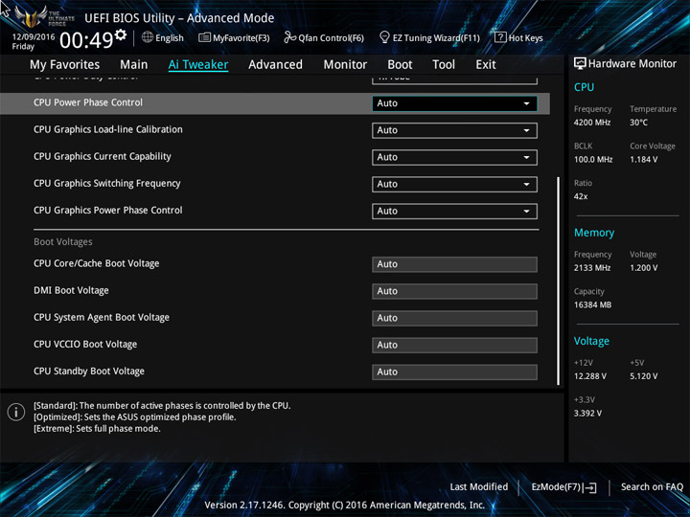Viewport: 690px width, 517px height.
Task: Open the Monitor tab
Action: [345, 65]
